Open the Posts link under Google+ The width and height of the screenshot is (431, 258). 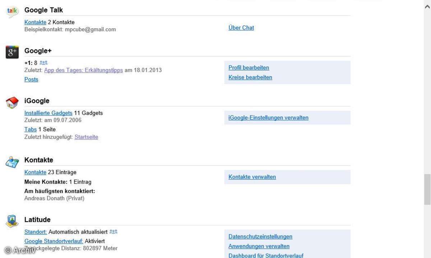click(x=31, y=80)
